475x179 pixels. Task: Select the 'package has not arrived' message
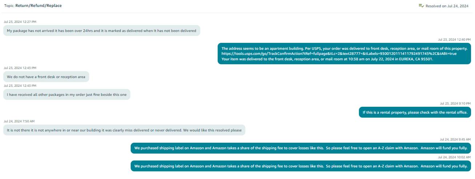pyautogui.click(x=101, y=31)
